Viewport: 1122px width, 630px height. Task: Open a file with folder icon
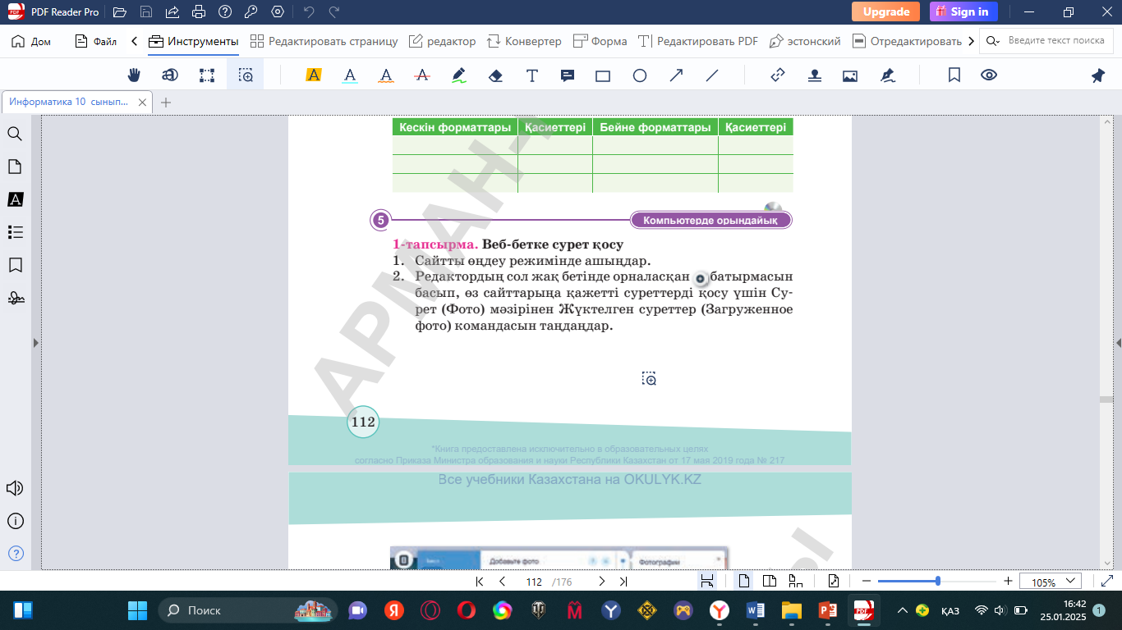tap(120, 12)
